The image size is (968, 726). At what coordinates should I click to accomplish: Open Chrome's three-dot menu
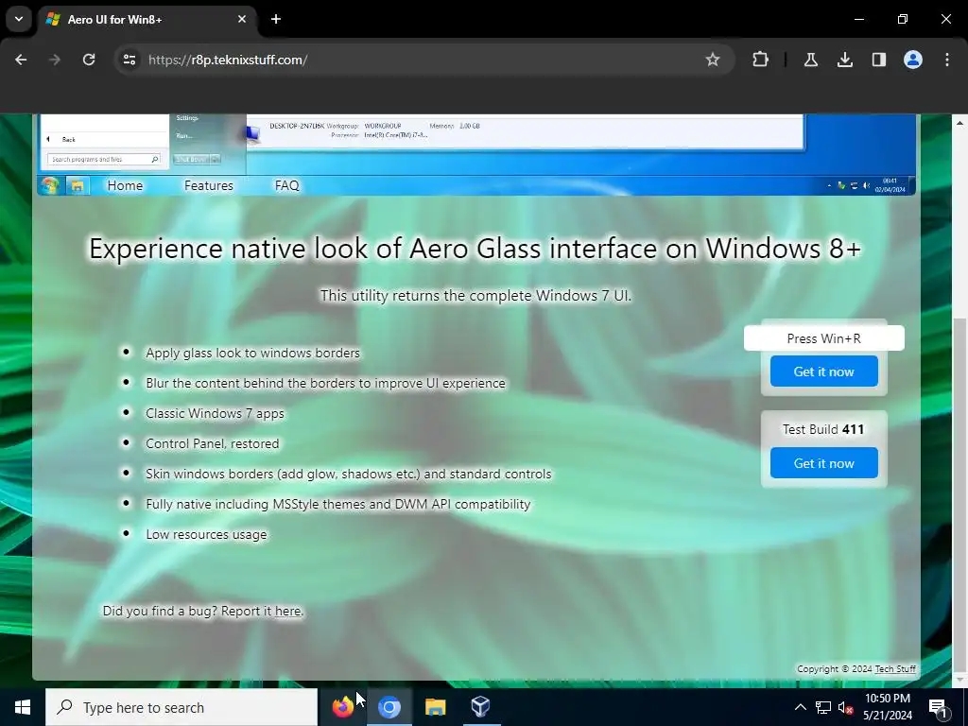(x=946, y=60)
